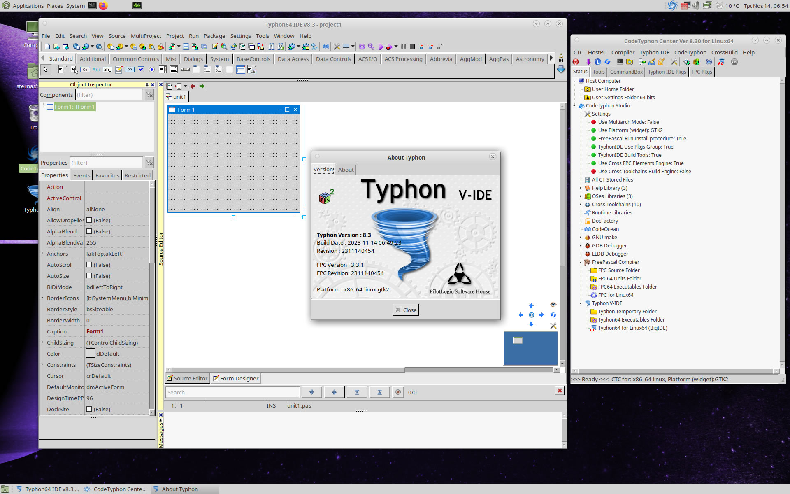This screenshot has width=790, height=494.
Task: Toggle the AutoScroll checkbox
Action: point(89,265)
